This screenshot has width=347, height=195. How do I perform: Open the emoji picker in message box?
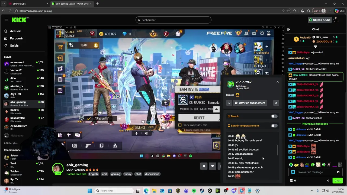point(338,172)
